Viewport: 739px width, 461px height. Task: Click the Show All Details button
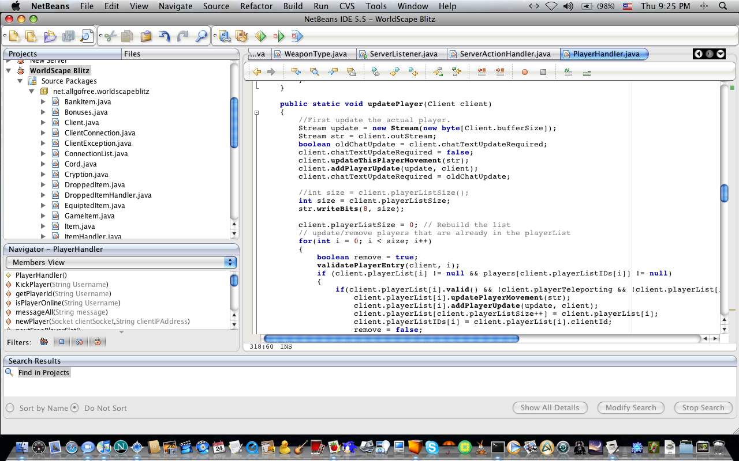point(550,407)
